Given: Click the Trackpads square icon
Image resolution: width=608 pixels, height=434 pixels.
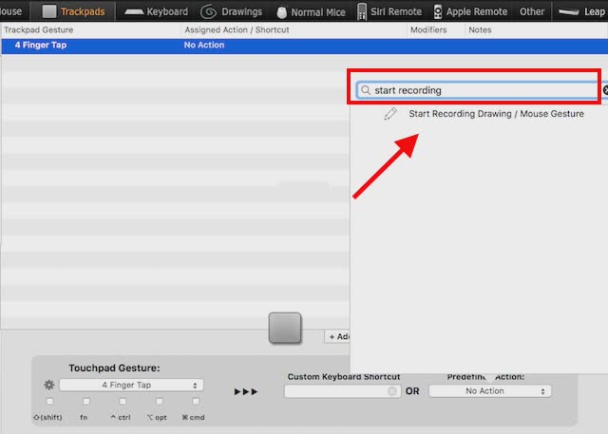Looking at the screenshot, I should (x=49, y=11).
